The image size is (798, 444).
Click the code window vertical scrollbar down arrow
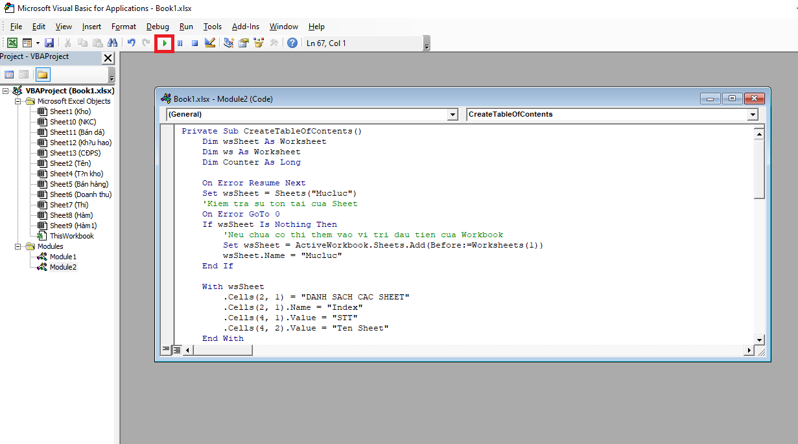click(x=759, y=340)
